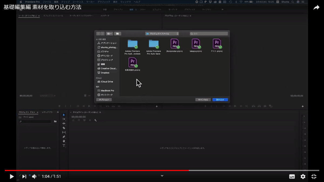Play the video with the play button
The width and height of the screenshot is (324, 182).
tap(12, 176)
